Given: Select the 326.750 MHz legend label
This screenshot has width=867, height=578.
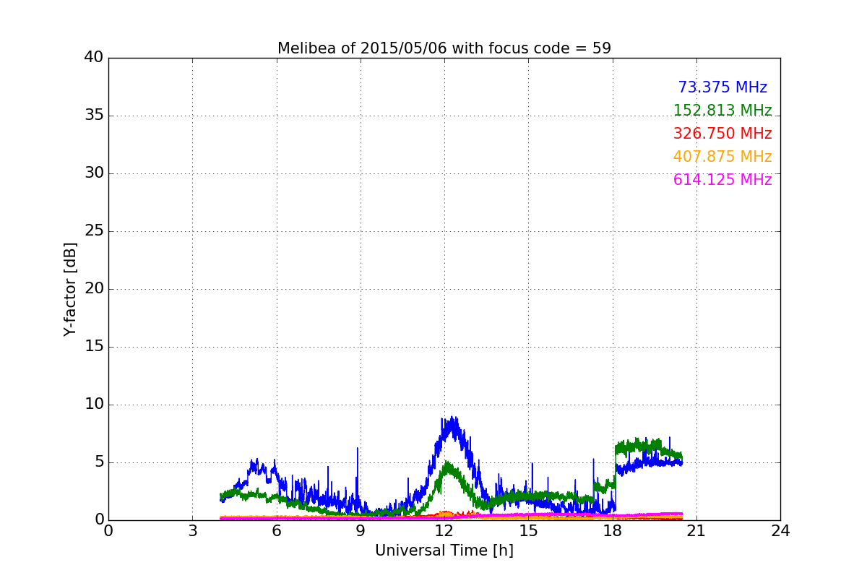Looking at the screenshot, I should tap(722, 134).
